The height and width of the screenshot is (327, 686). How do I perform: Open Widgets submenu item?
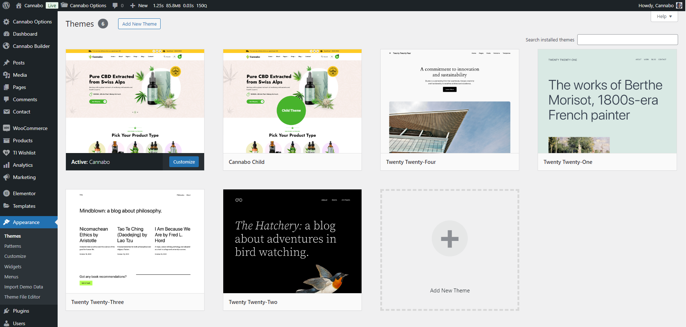click(x=13, y=266)
